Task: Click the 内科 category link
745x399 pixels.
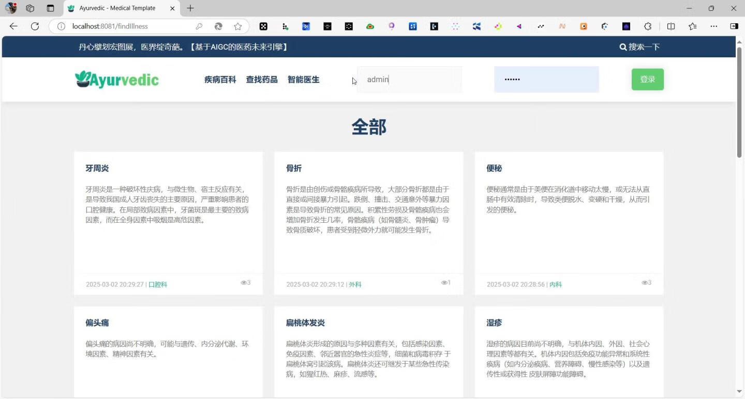Action: [556, 285]
